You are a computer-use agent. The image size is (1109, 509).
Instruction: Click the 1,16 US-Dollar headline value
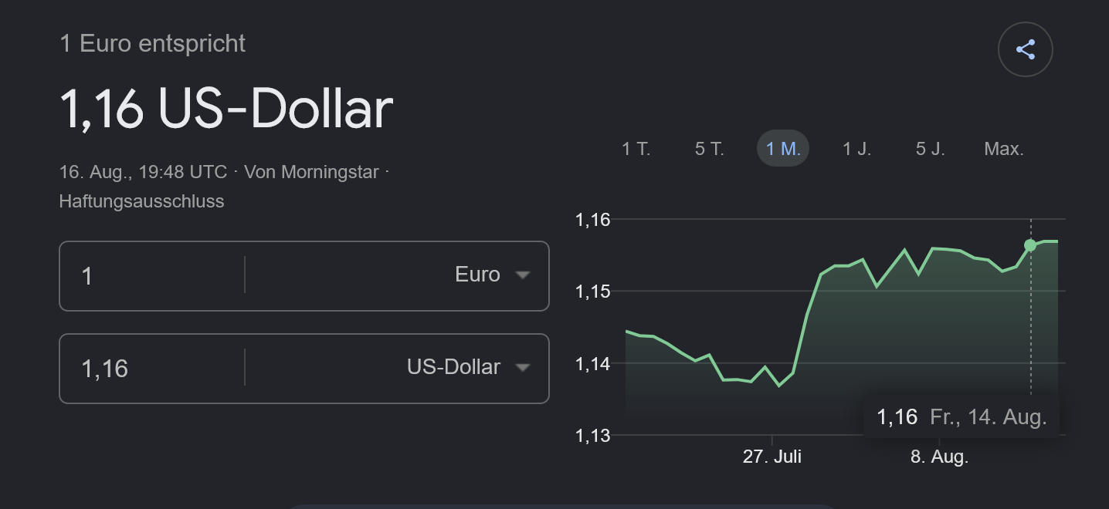pyautogui.click(x=226, y=108)
